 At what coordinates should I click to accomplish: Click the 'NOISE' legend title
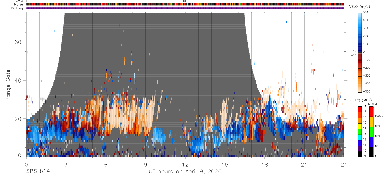[373, 104]
